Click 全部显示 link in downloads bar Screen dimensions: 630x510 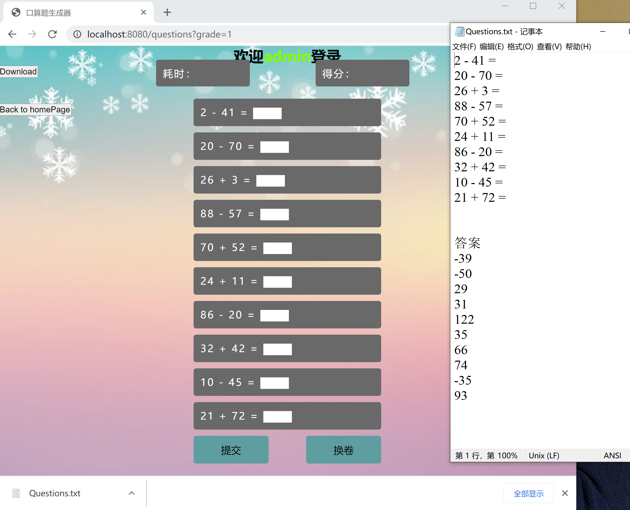(528, 493)
